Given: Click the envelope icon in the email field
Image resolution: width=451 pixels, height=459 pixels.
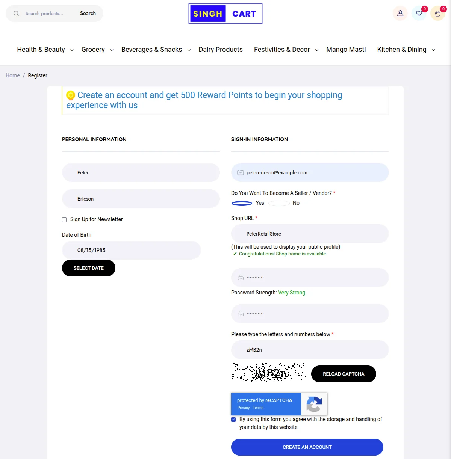Looking at the screenshot, I should tap(240, 172).
